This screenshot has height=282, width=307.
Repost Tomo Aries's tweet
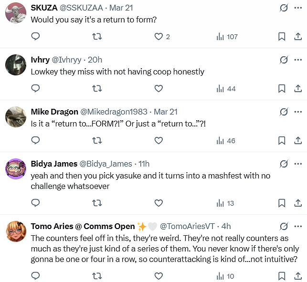97,276
